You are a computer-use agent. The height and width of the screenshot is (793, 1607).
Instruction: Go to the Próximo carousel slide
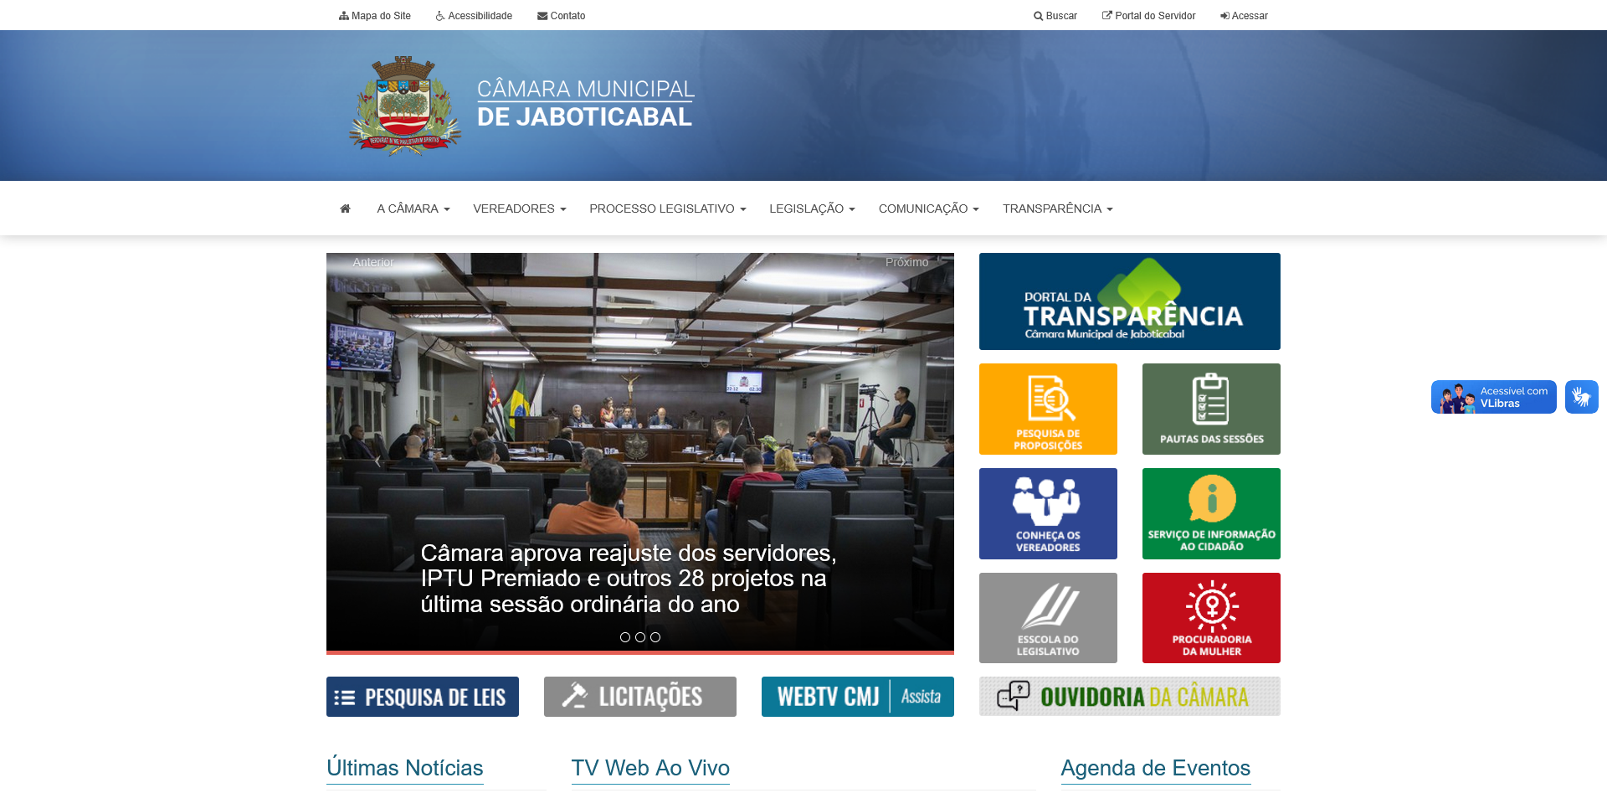[906, 262]
